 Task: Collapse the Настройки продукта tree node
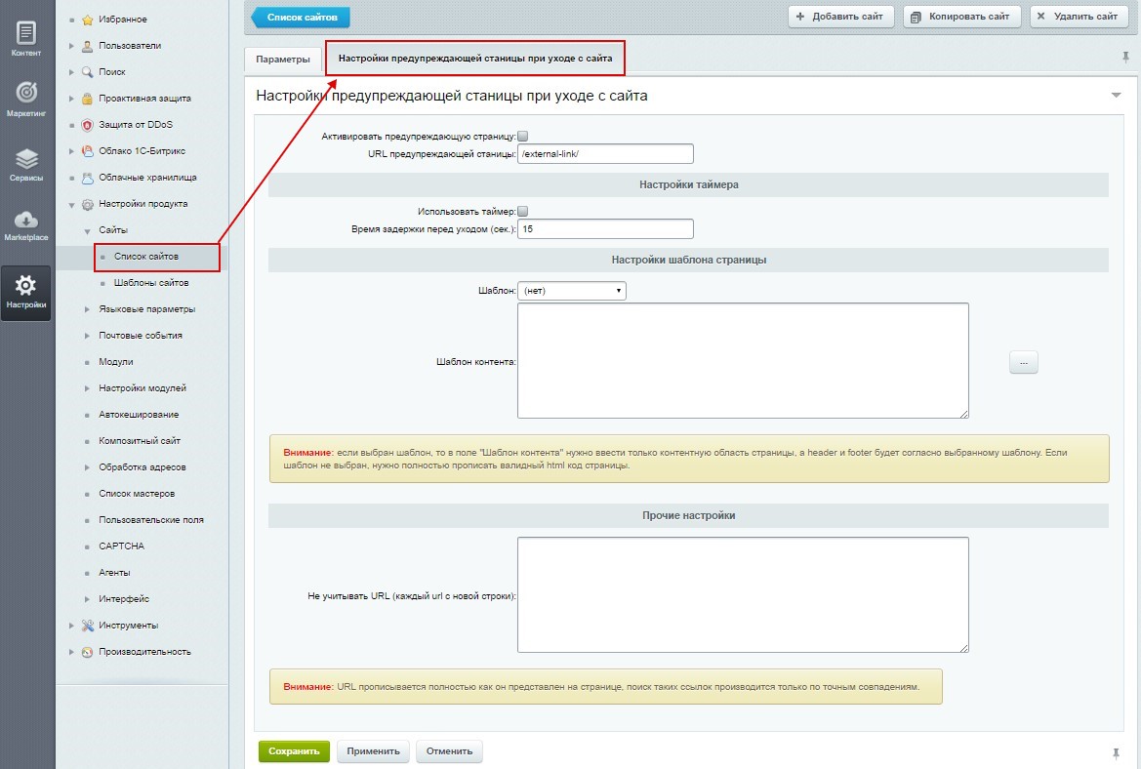point(71,204)
